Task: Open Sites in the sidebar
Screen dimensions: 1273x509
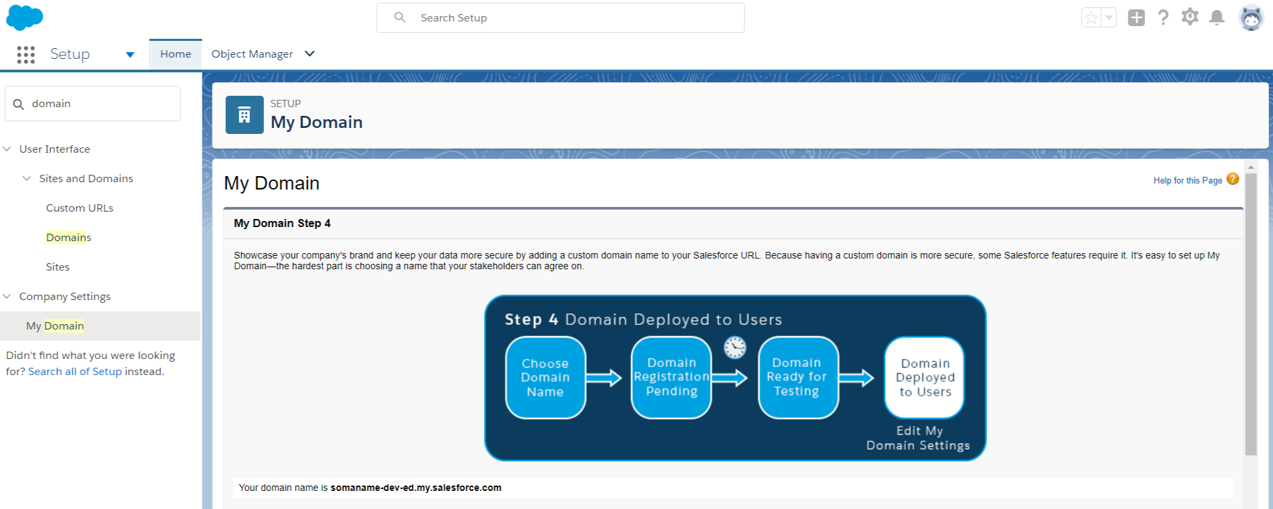Action: [58, 267]
